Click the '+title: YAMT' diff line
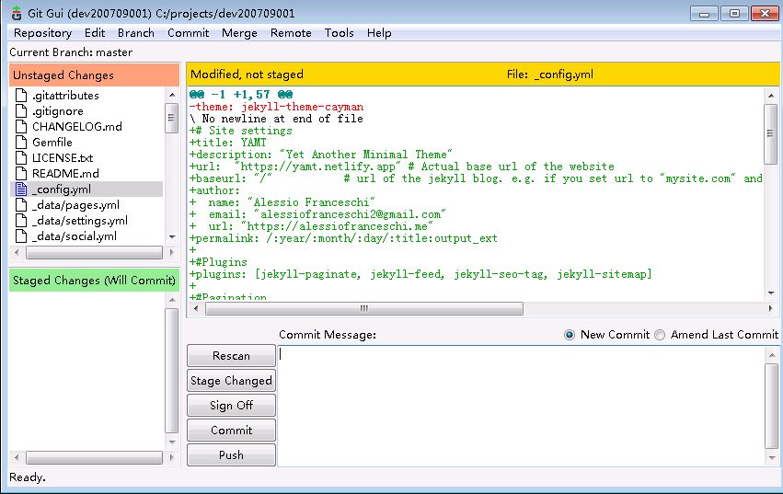The width and height of the screenshot is (783, 494). (x=227, y=143)
